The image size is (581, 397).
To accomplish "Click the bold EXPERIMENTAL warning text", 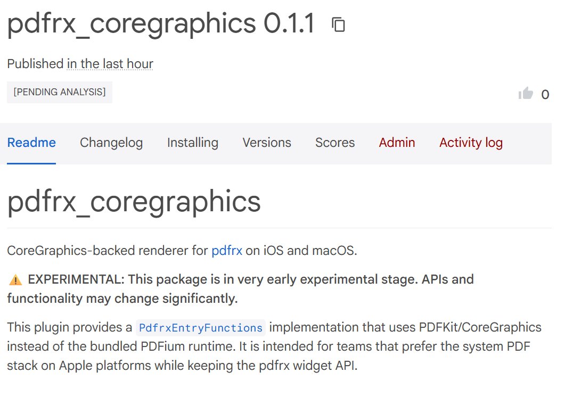I will (241, 289).
